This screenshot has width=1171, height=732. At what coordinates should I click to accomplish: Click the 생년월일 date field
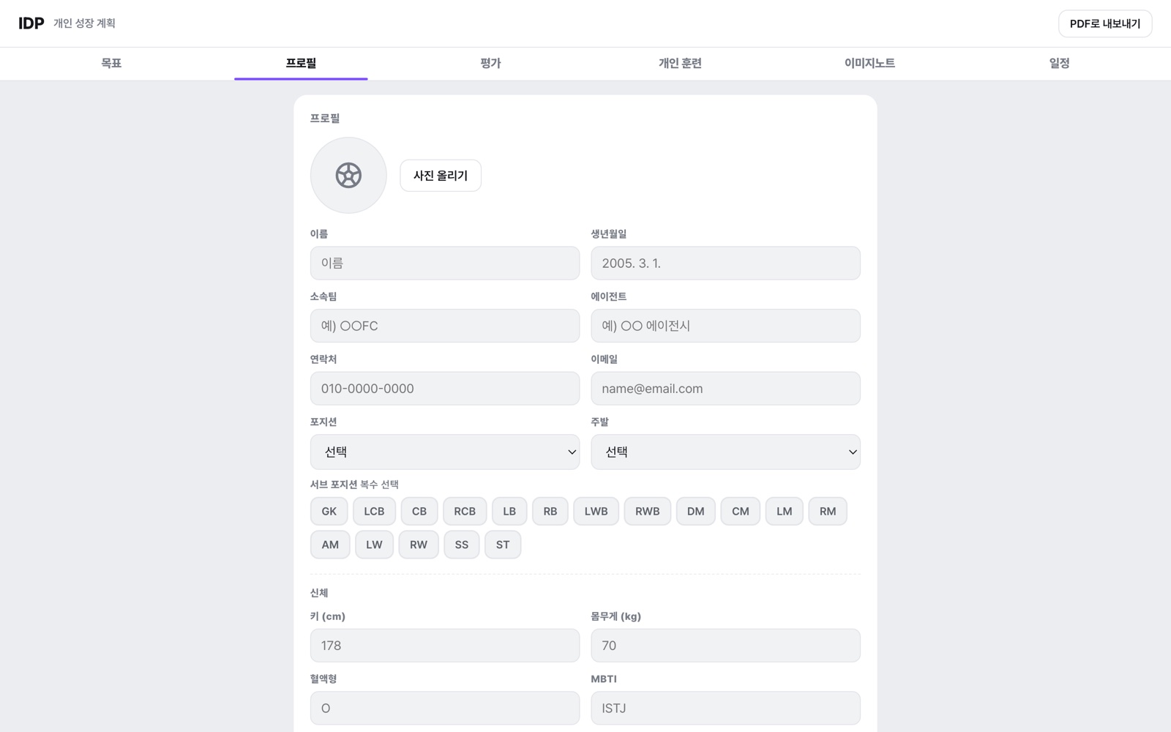[726, 263]
